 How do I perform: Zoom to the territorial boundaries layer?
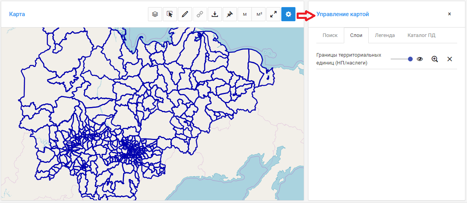[x=434, y=59]
